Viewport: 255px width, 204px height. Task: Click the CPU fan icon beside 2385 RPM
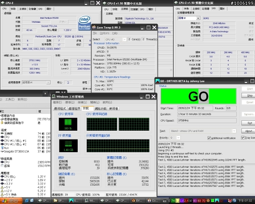2,162
